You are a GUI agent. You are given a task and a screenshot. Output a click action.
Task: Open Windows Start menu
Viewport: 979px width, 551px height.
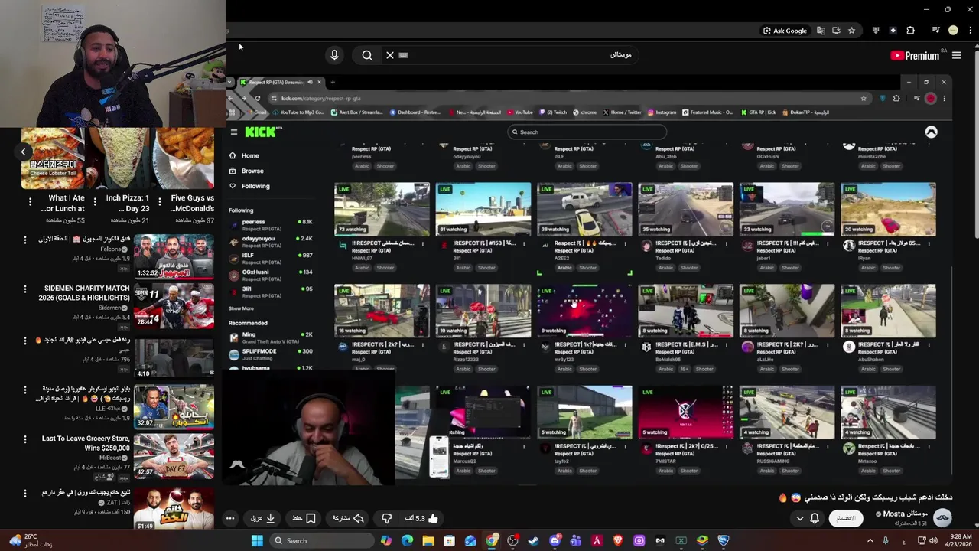(257, 540)
